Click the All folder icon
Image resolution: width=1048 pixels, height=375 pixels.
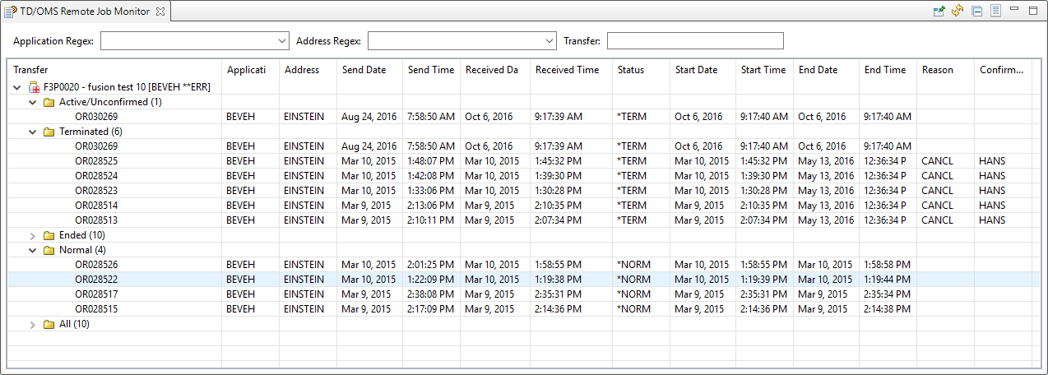pos(49,324)
